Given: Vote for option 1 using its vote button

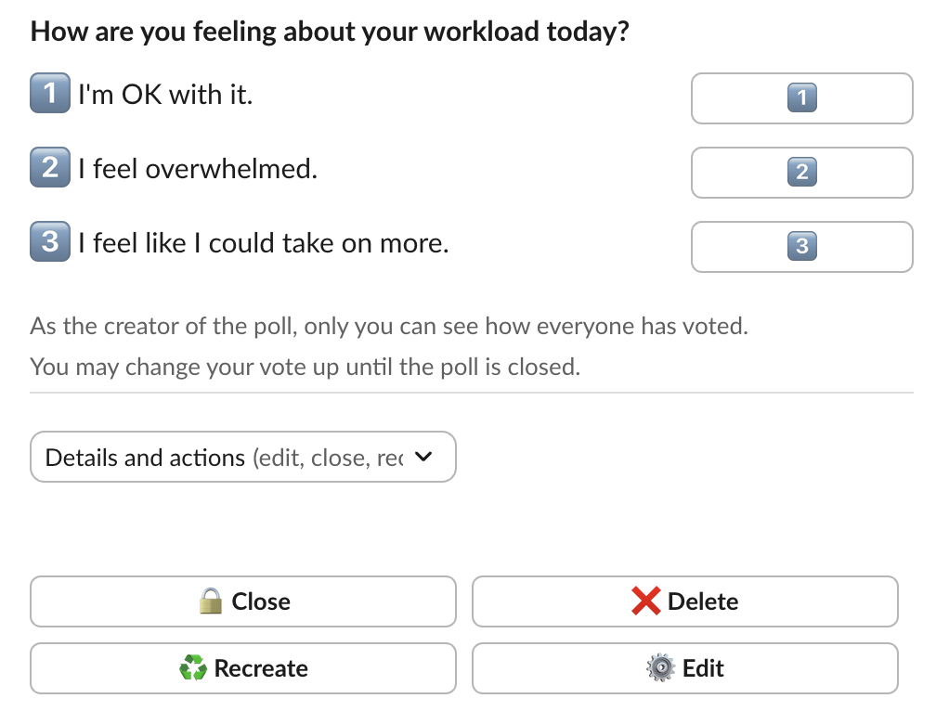Looking at the screenshot, I should coord(801,97).
